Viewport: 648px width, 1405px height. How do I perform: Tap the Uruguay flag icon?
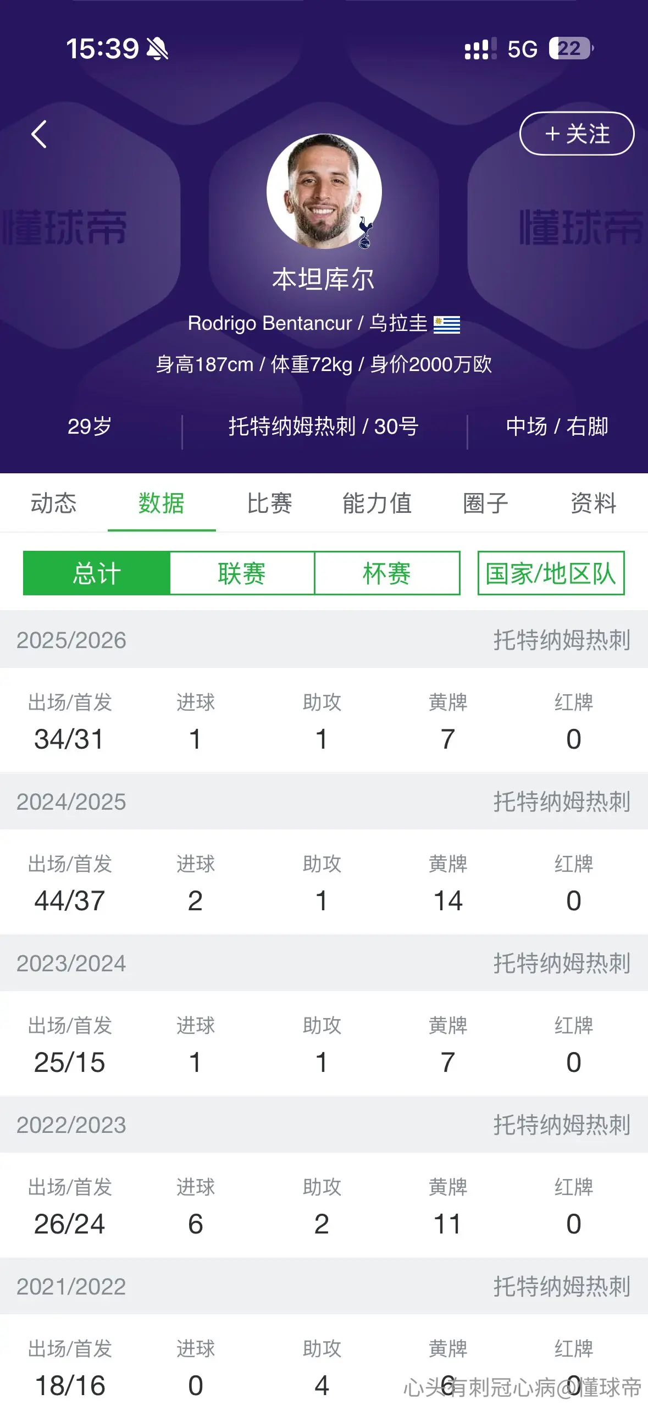[x=447, y=324]
